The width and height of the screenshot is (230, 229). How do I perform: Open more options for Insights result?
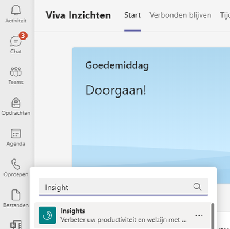(199, 215)
